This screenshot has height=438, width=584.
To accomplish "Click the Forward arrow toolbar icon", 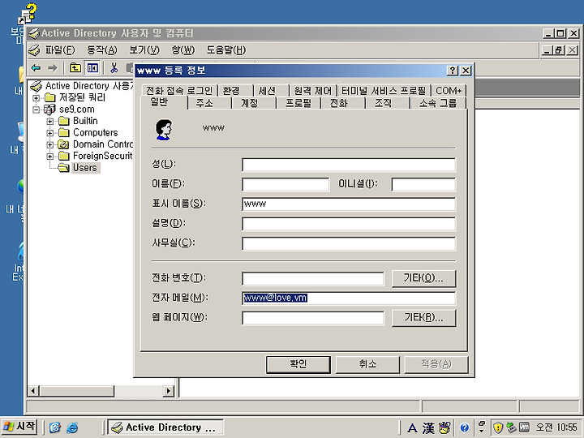I will point(53,68).
